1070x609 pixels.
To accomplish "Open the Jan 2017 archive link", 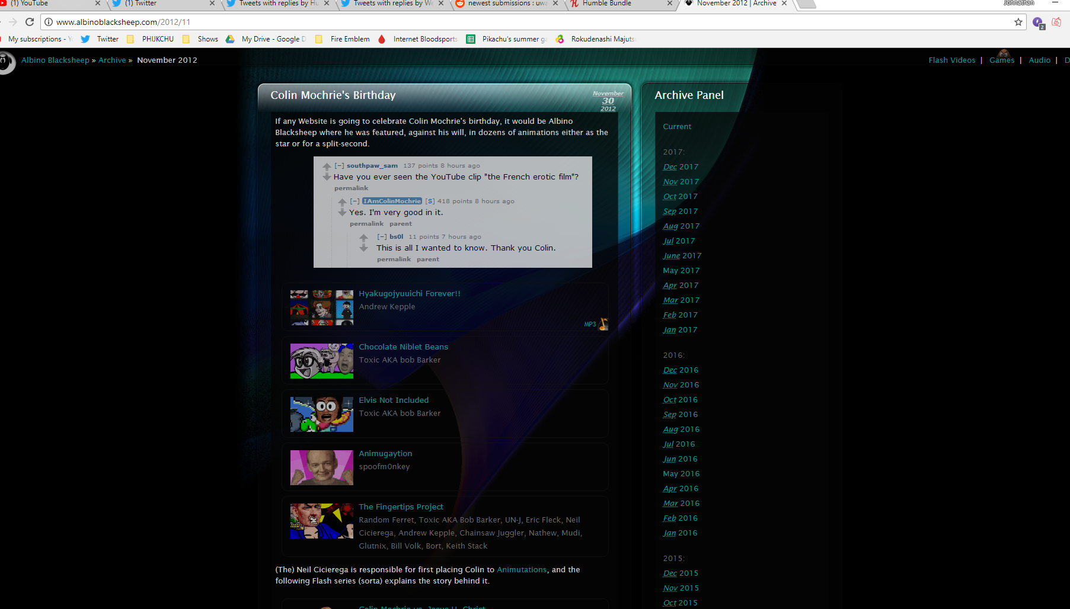I will coord(680,330).
